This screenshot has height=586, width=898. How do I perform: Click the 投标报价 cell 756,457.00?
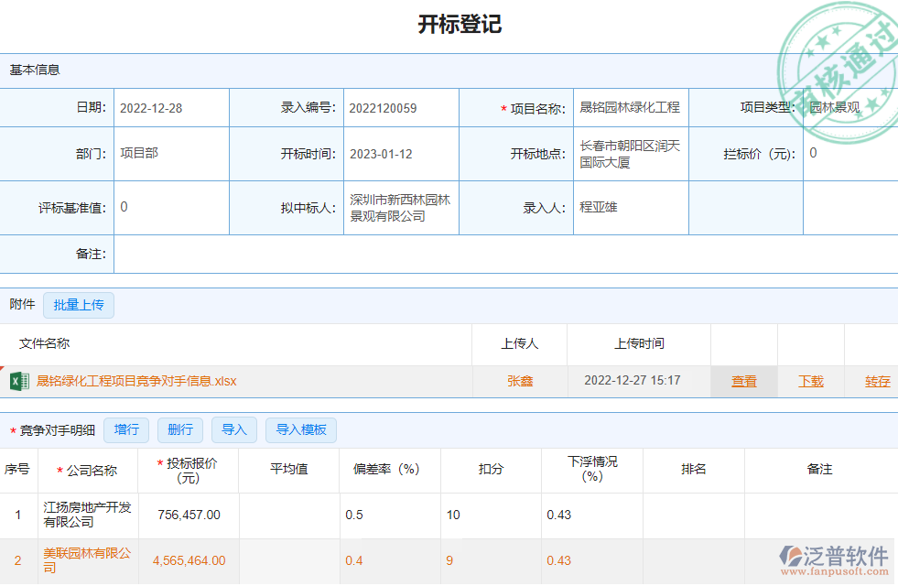189,515
